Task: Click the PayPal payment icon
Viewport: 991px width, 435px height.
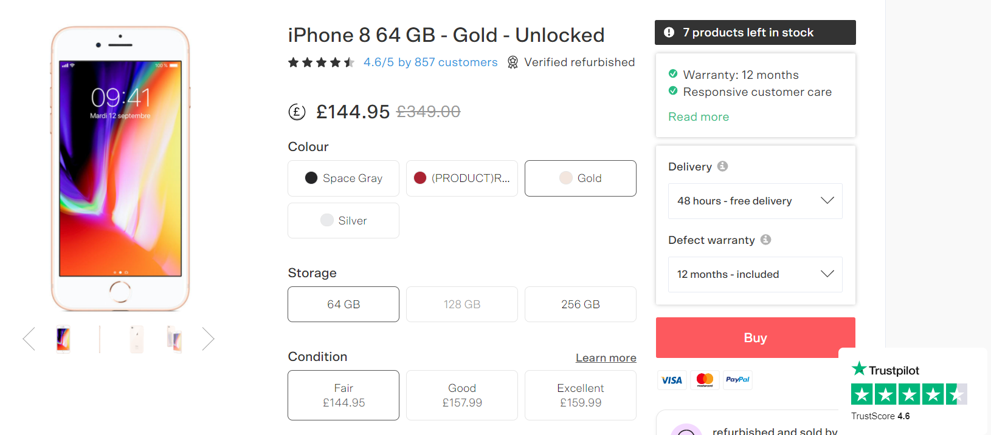Action: 737,380
